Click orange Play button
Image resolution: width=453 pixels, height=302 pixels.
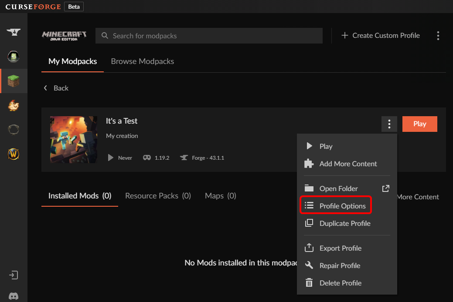pos(419,124)
